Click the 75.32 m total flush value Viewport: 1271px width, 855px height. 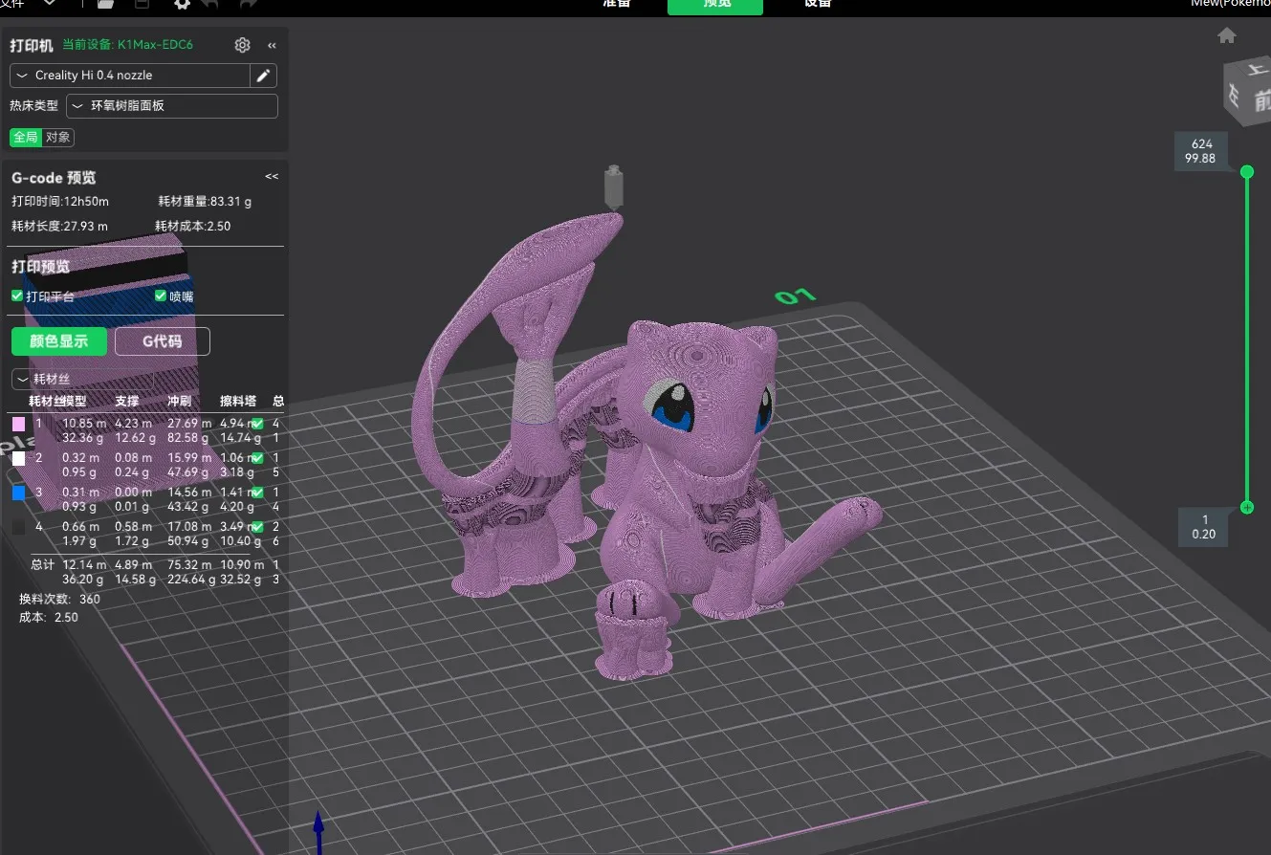coord(189,565)
